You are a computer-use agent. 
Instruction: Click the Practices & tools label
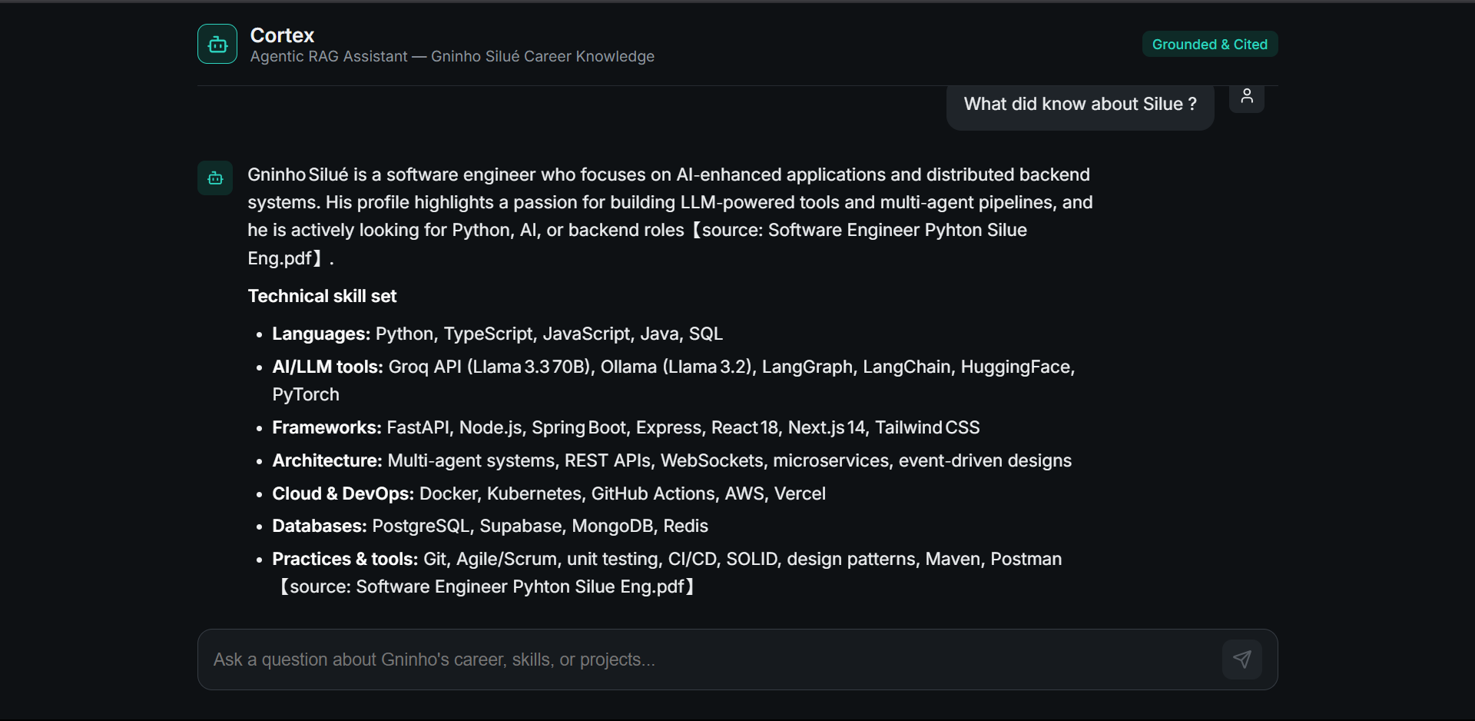pos(345,559)
